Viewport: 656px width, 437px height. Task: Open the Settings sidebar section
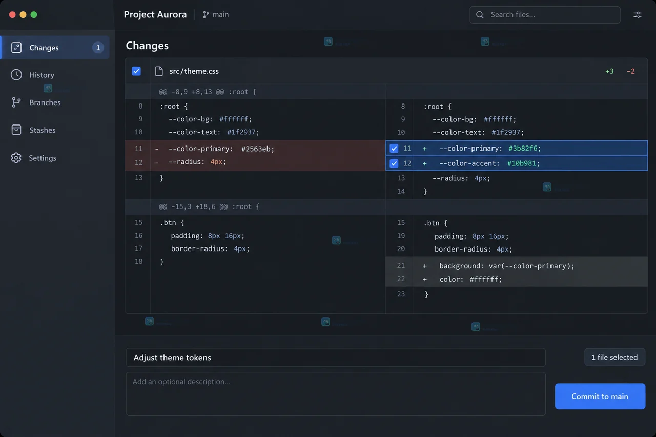[55, 158]
